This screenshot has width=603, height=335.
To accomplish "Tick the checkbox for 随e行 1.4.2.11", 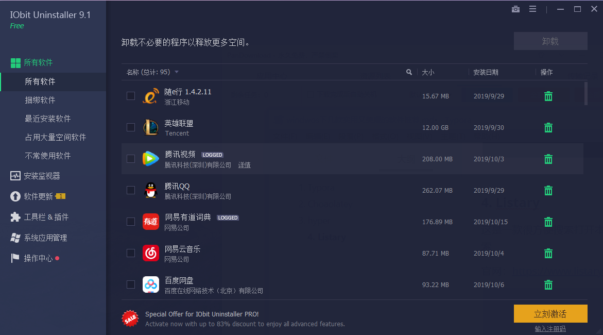I will click(x=131, y=96).
